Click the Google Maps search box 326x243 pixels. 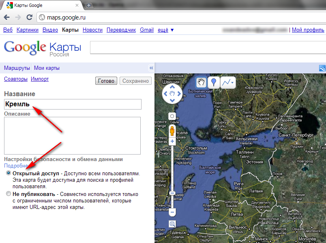(x=208, y=47)
